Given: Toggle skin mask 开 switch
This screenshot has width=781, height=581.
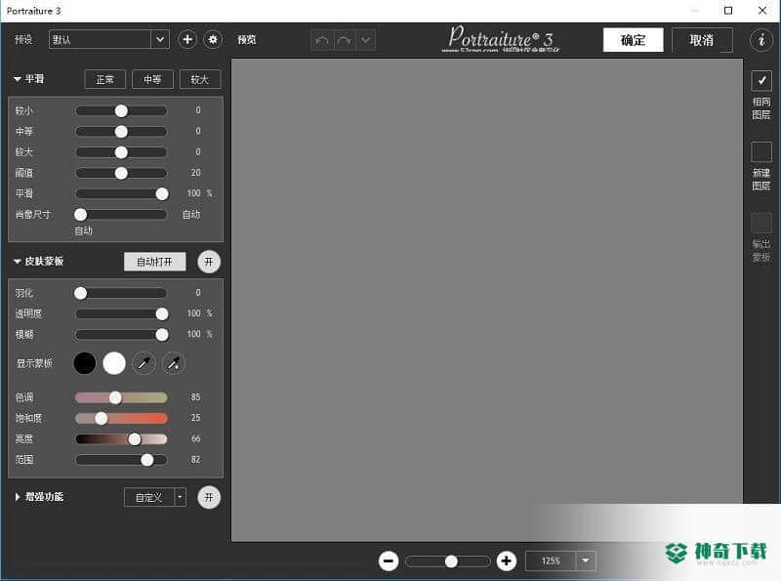Looking at the screenshot, I should (x=209, y=262).
